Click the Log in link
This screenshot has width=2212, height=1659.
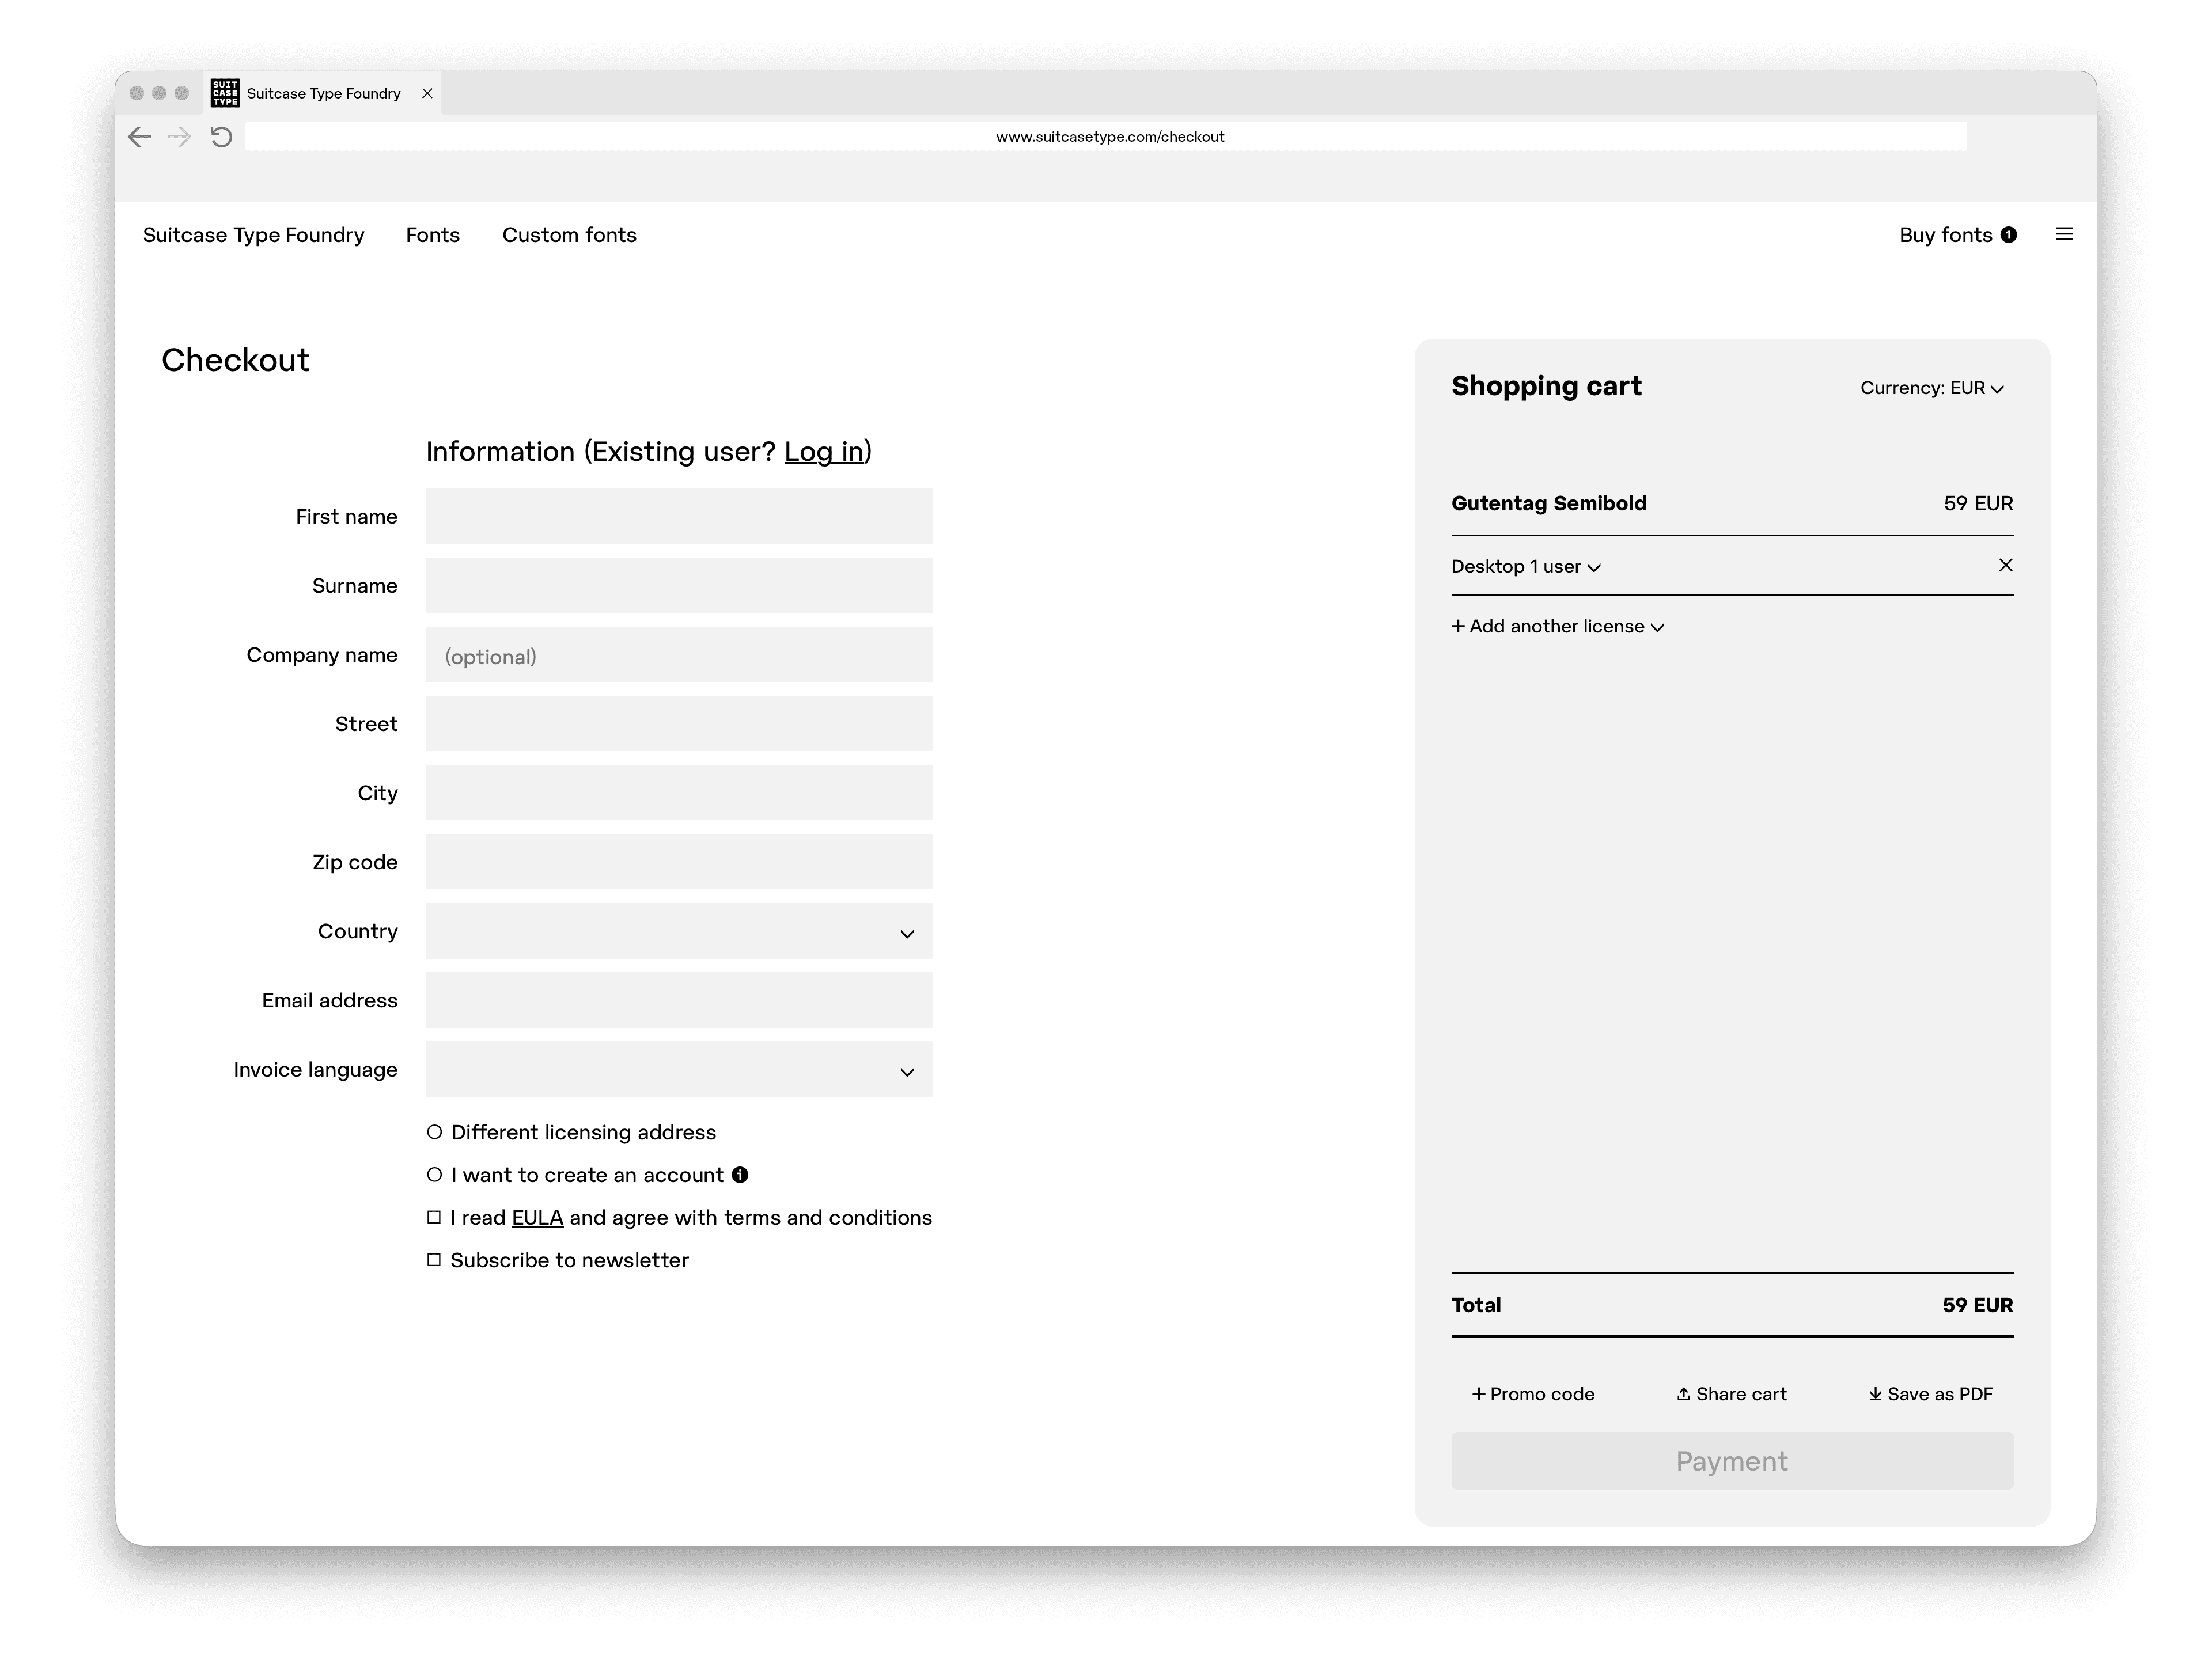(824, 452)
